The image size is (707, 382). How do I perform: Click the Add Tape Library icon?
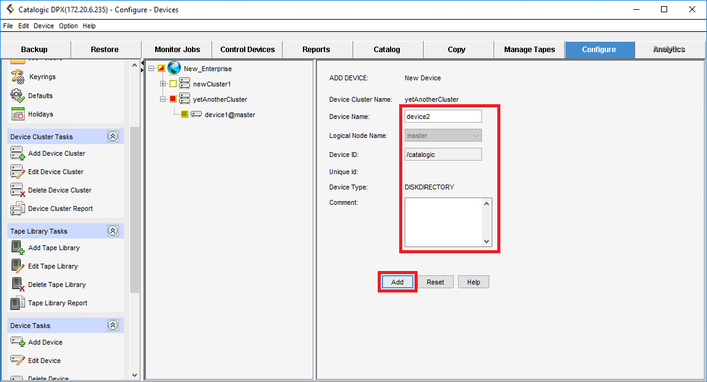(17, 248)
